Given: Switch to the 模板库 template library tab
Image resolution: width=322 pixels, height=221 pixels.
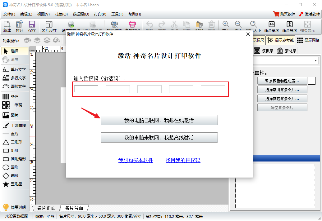Looking at the screenshot, I should tap(264, 51).
